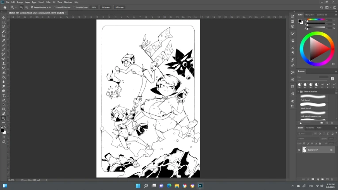
Task: Select the Rectangular Marquee tool
Action: [4, 22]
